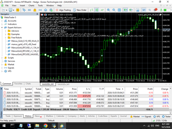The image size is (172, 129).
Task: Open the Experts toolbox tab
Action: (114, 116)
